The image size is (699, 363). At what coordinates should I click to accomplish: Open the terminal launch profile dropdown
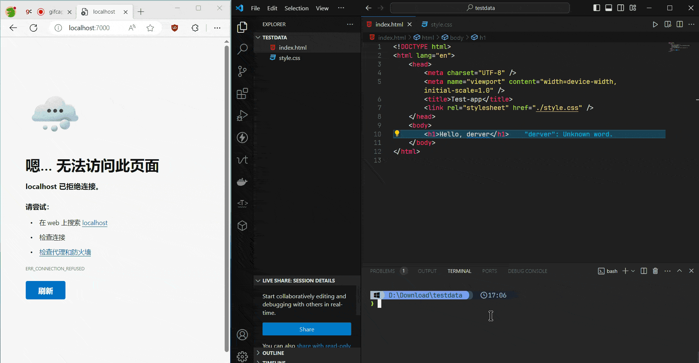[x=633, y=271]
